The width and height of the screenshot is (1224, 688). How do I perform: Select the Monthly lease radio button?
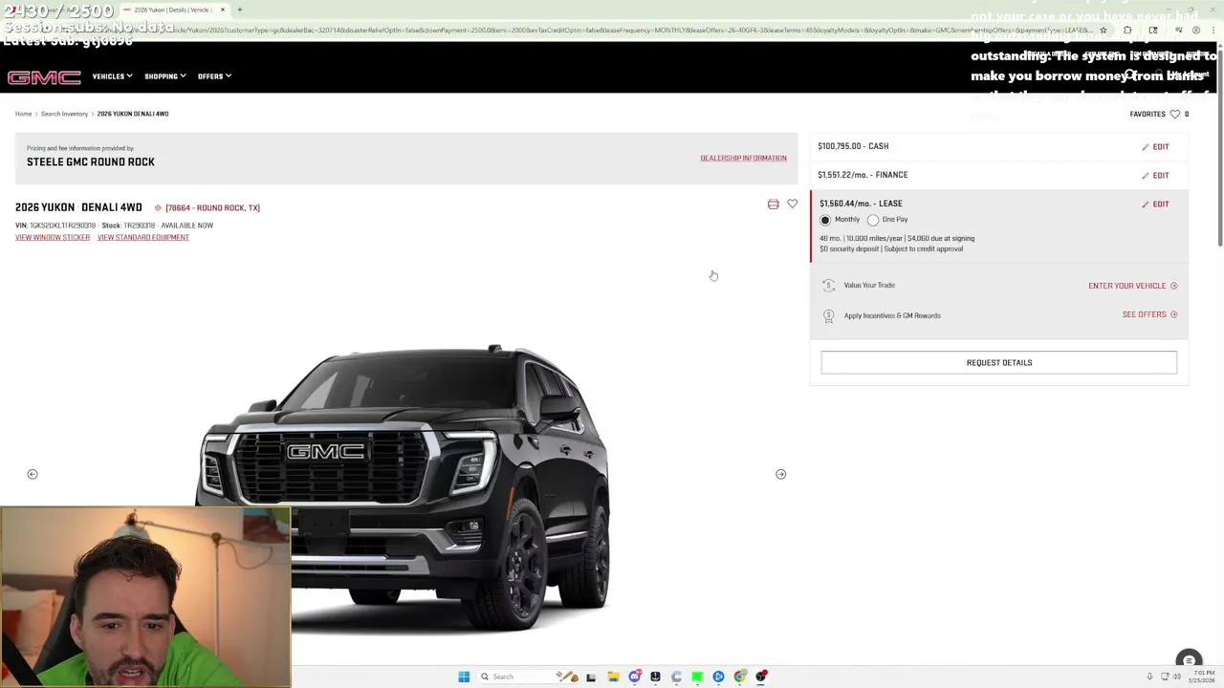tap(825, 220)
